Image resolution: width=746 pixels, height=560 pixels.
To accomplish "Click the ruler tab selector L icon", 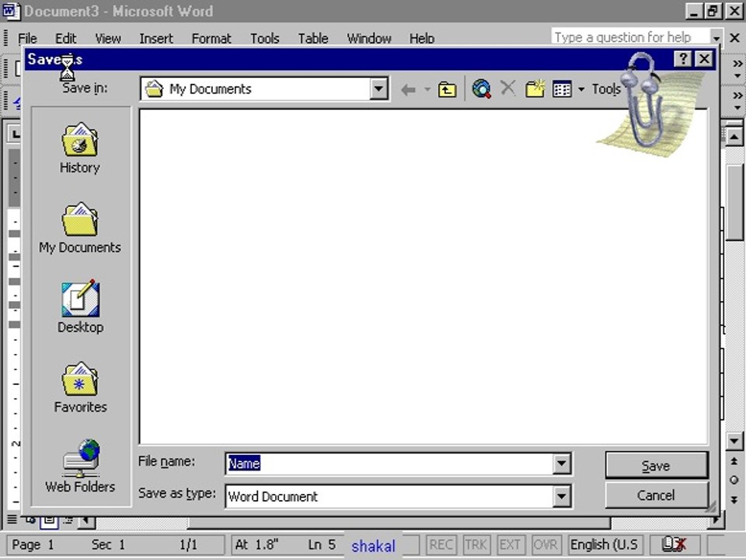I will [15, 134].
